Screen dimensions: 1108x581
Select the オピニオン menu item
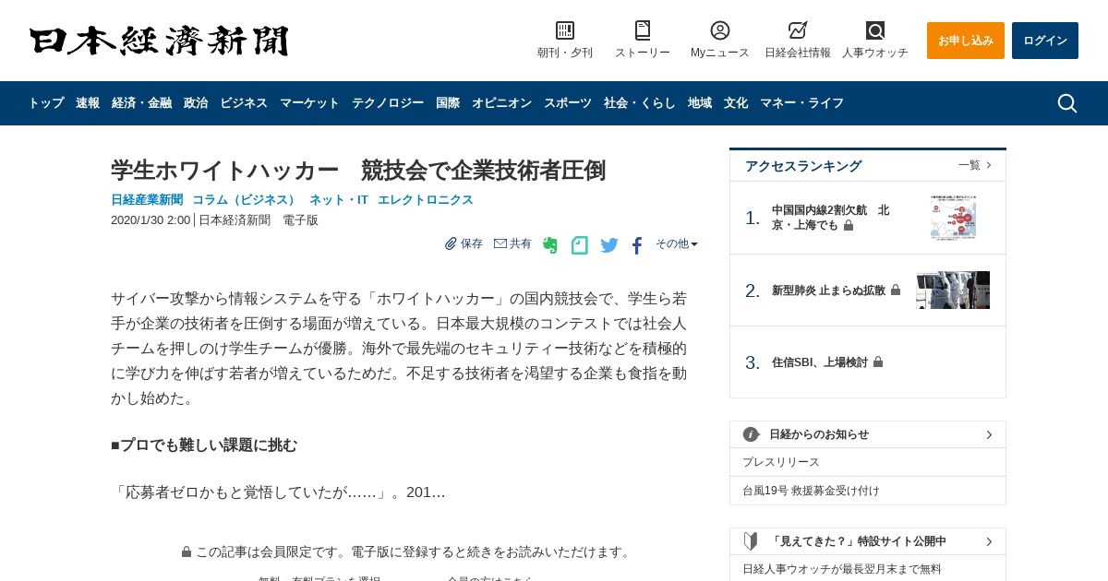pyautogui.click(x=501, y=103)
